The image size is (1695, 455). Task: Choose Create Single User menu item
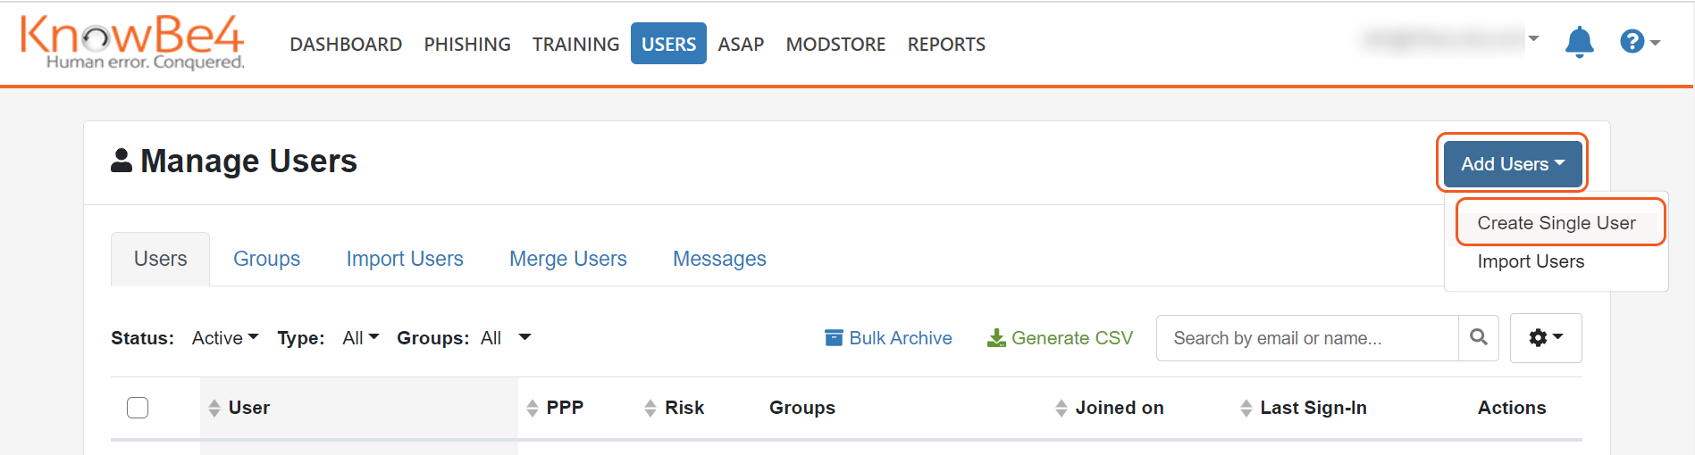[x=1557, y=223]
